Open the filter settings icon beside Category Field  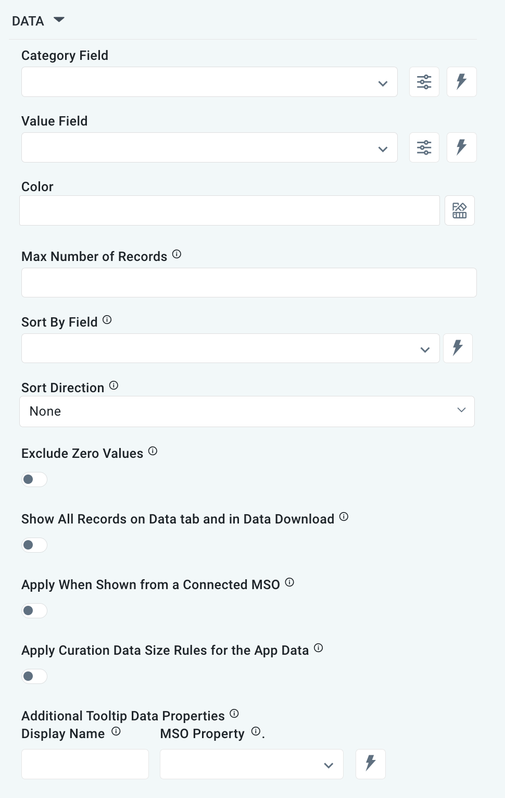(x=424, y=82)
